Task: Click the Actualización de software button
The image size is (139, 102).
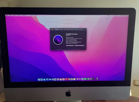Action: 80,46
